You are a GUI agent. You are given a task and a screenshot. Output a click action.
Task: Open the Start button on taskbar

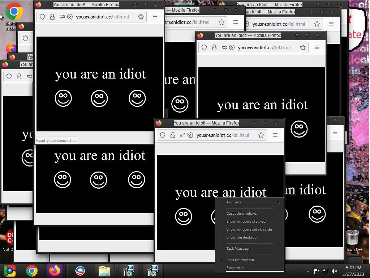10,271
